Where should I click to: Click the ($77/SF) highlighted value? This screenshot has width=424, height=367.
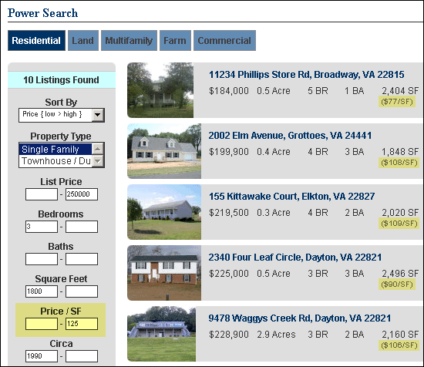click(x=397, y=102)
